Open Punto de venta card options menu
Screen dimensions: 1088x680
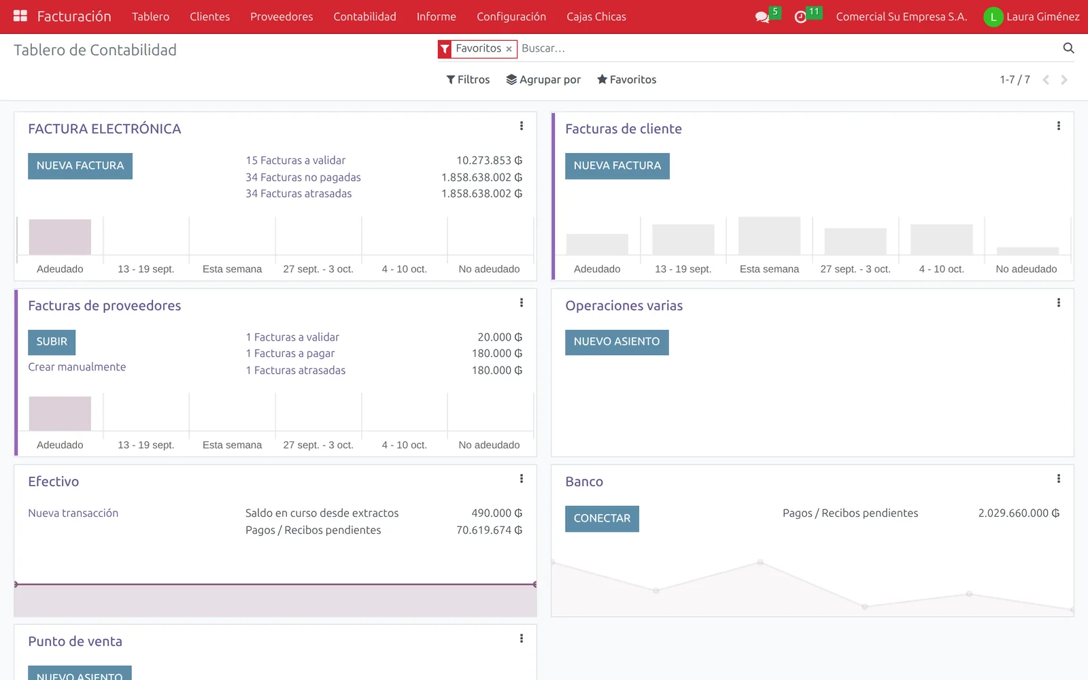522,639
